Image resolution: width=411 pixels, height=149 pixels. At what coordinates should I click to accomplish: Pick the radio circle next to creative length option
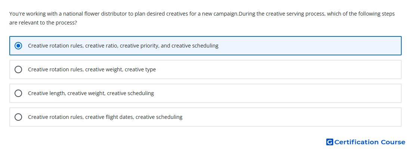[x=18, y=93]
